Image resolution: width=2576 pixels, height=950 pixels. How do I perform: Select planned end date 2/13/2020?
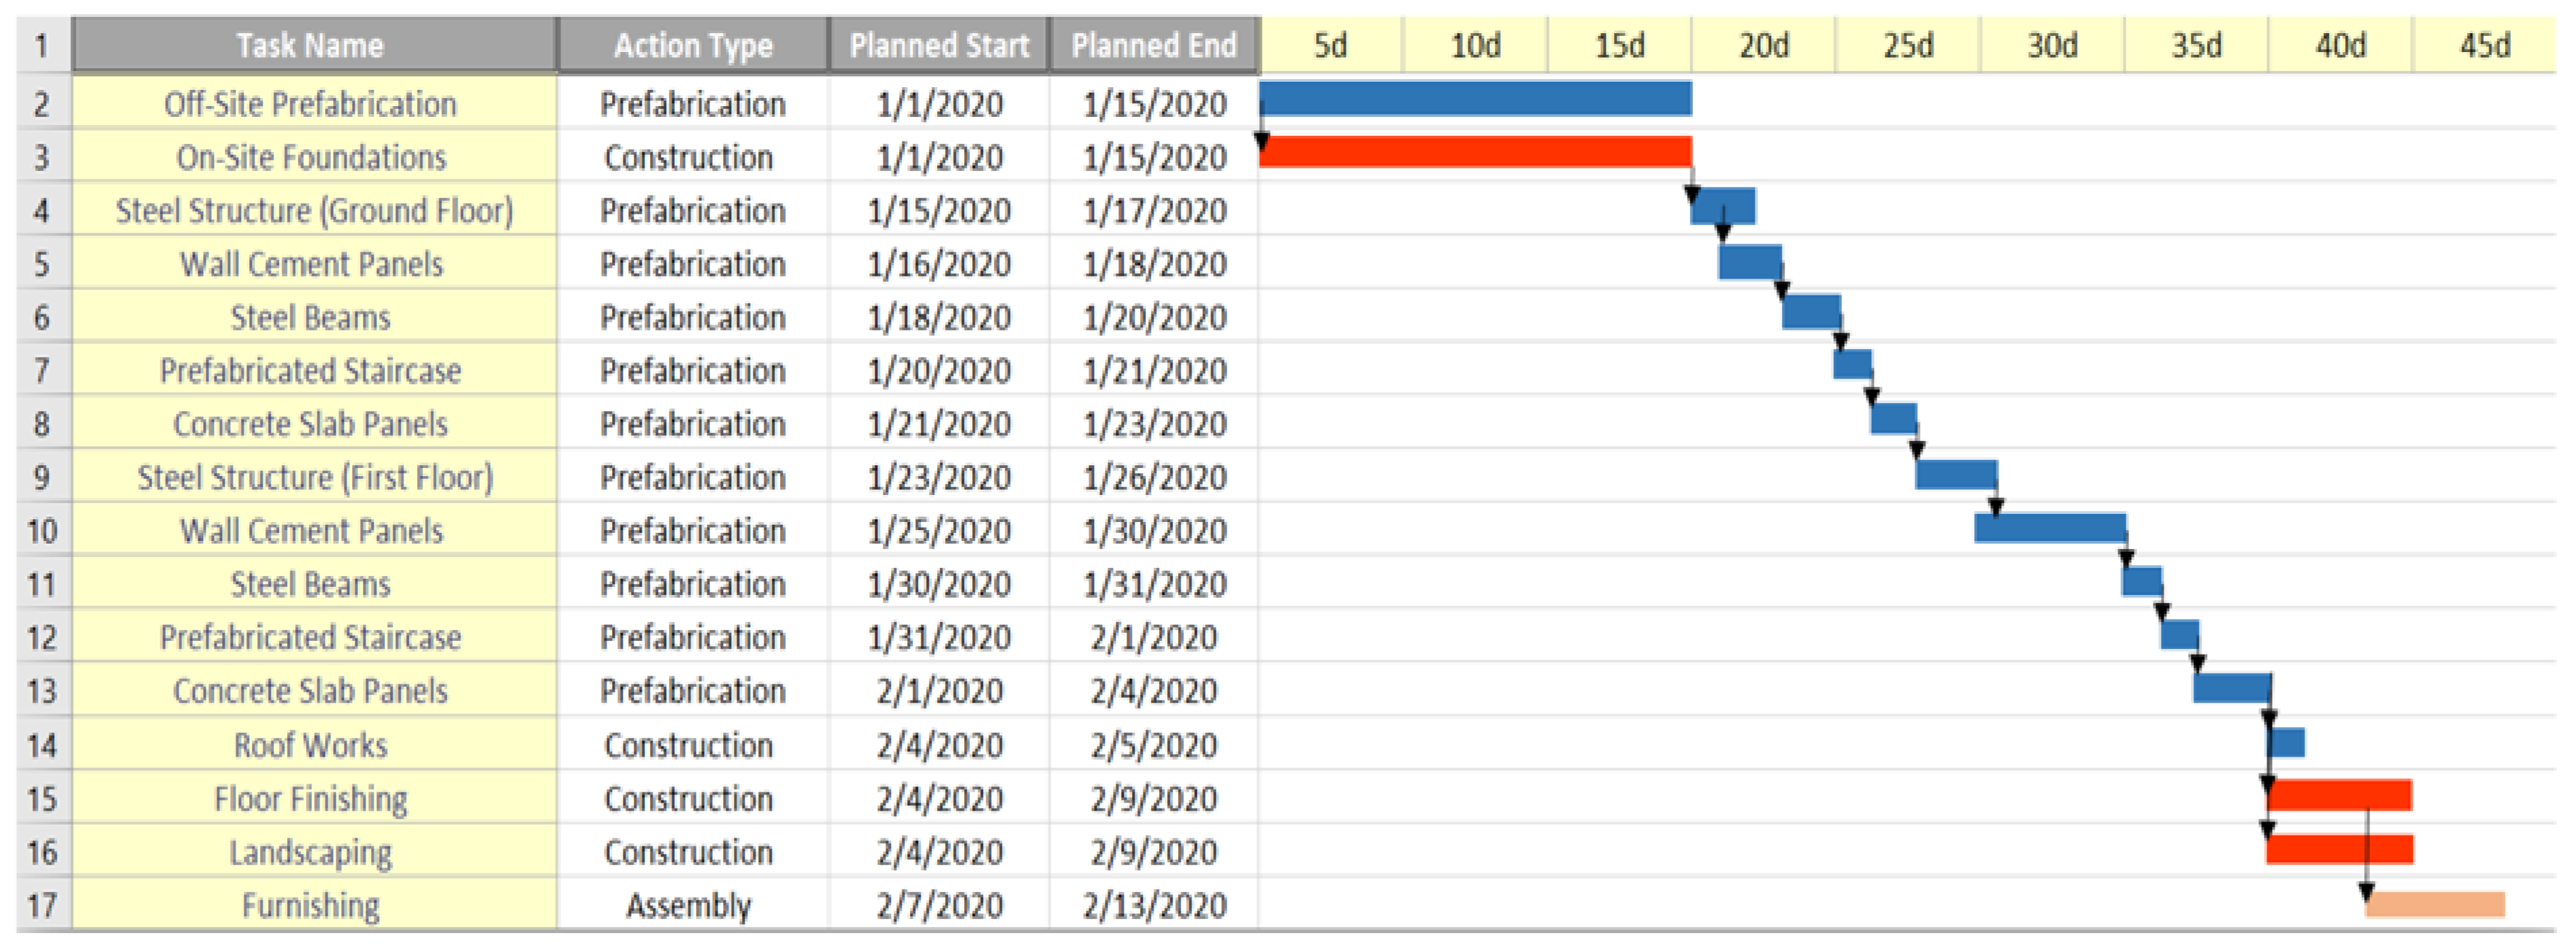(1154, 905)
